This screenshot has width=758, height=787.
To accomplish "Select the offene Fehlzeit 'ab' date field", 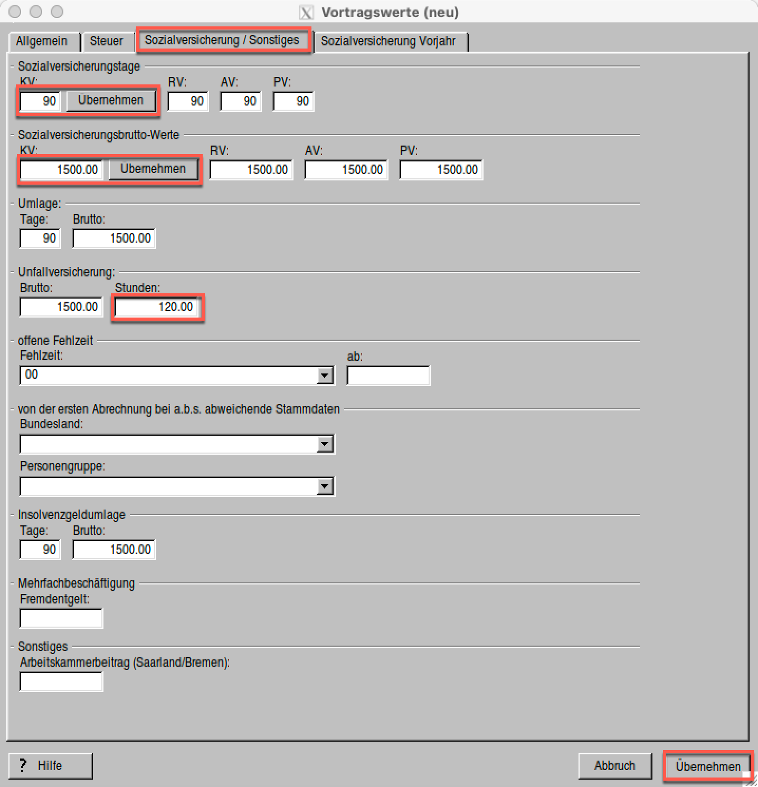I will (x=388, y=376).
